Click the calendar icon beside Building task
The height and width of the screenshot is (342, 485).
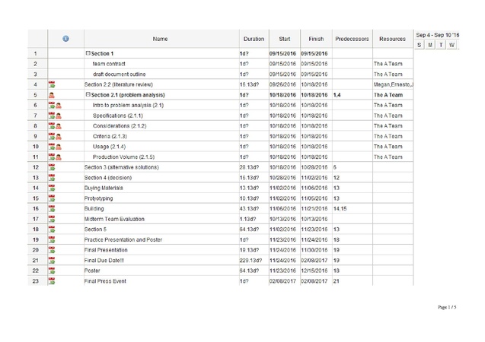52,209
